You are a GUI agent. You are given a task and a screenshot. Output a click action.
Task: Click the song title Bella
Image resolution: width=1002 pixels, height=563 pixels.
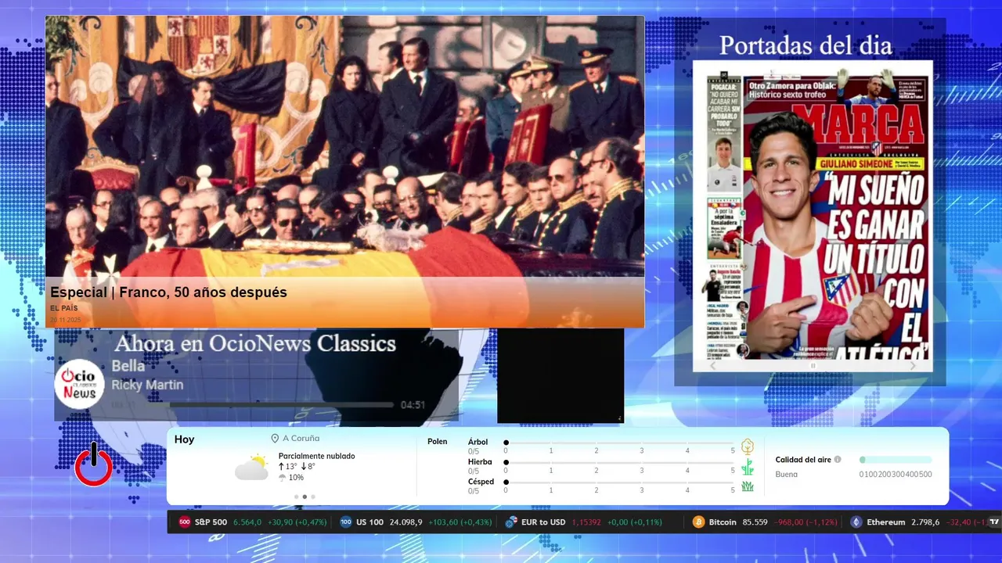128,366
